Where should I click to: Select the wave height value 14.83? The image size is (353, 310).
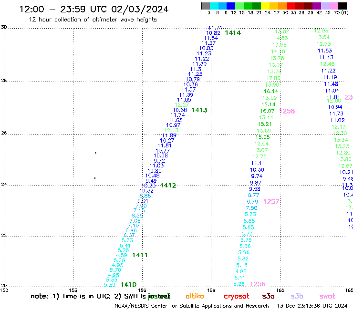tap(280, 38)
